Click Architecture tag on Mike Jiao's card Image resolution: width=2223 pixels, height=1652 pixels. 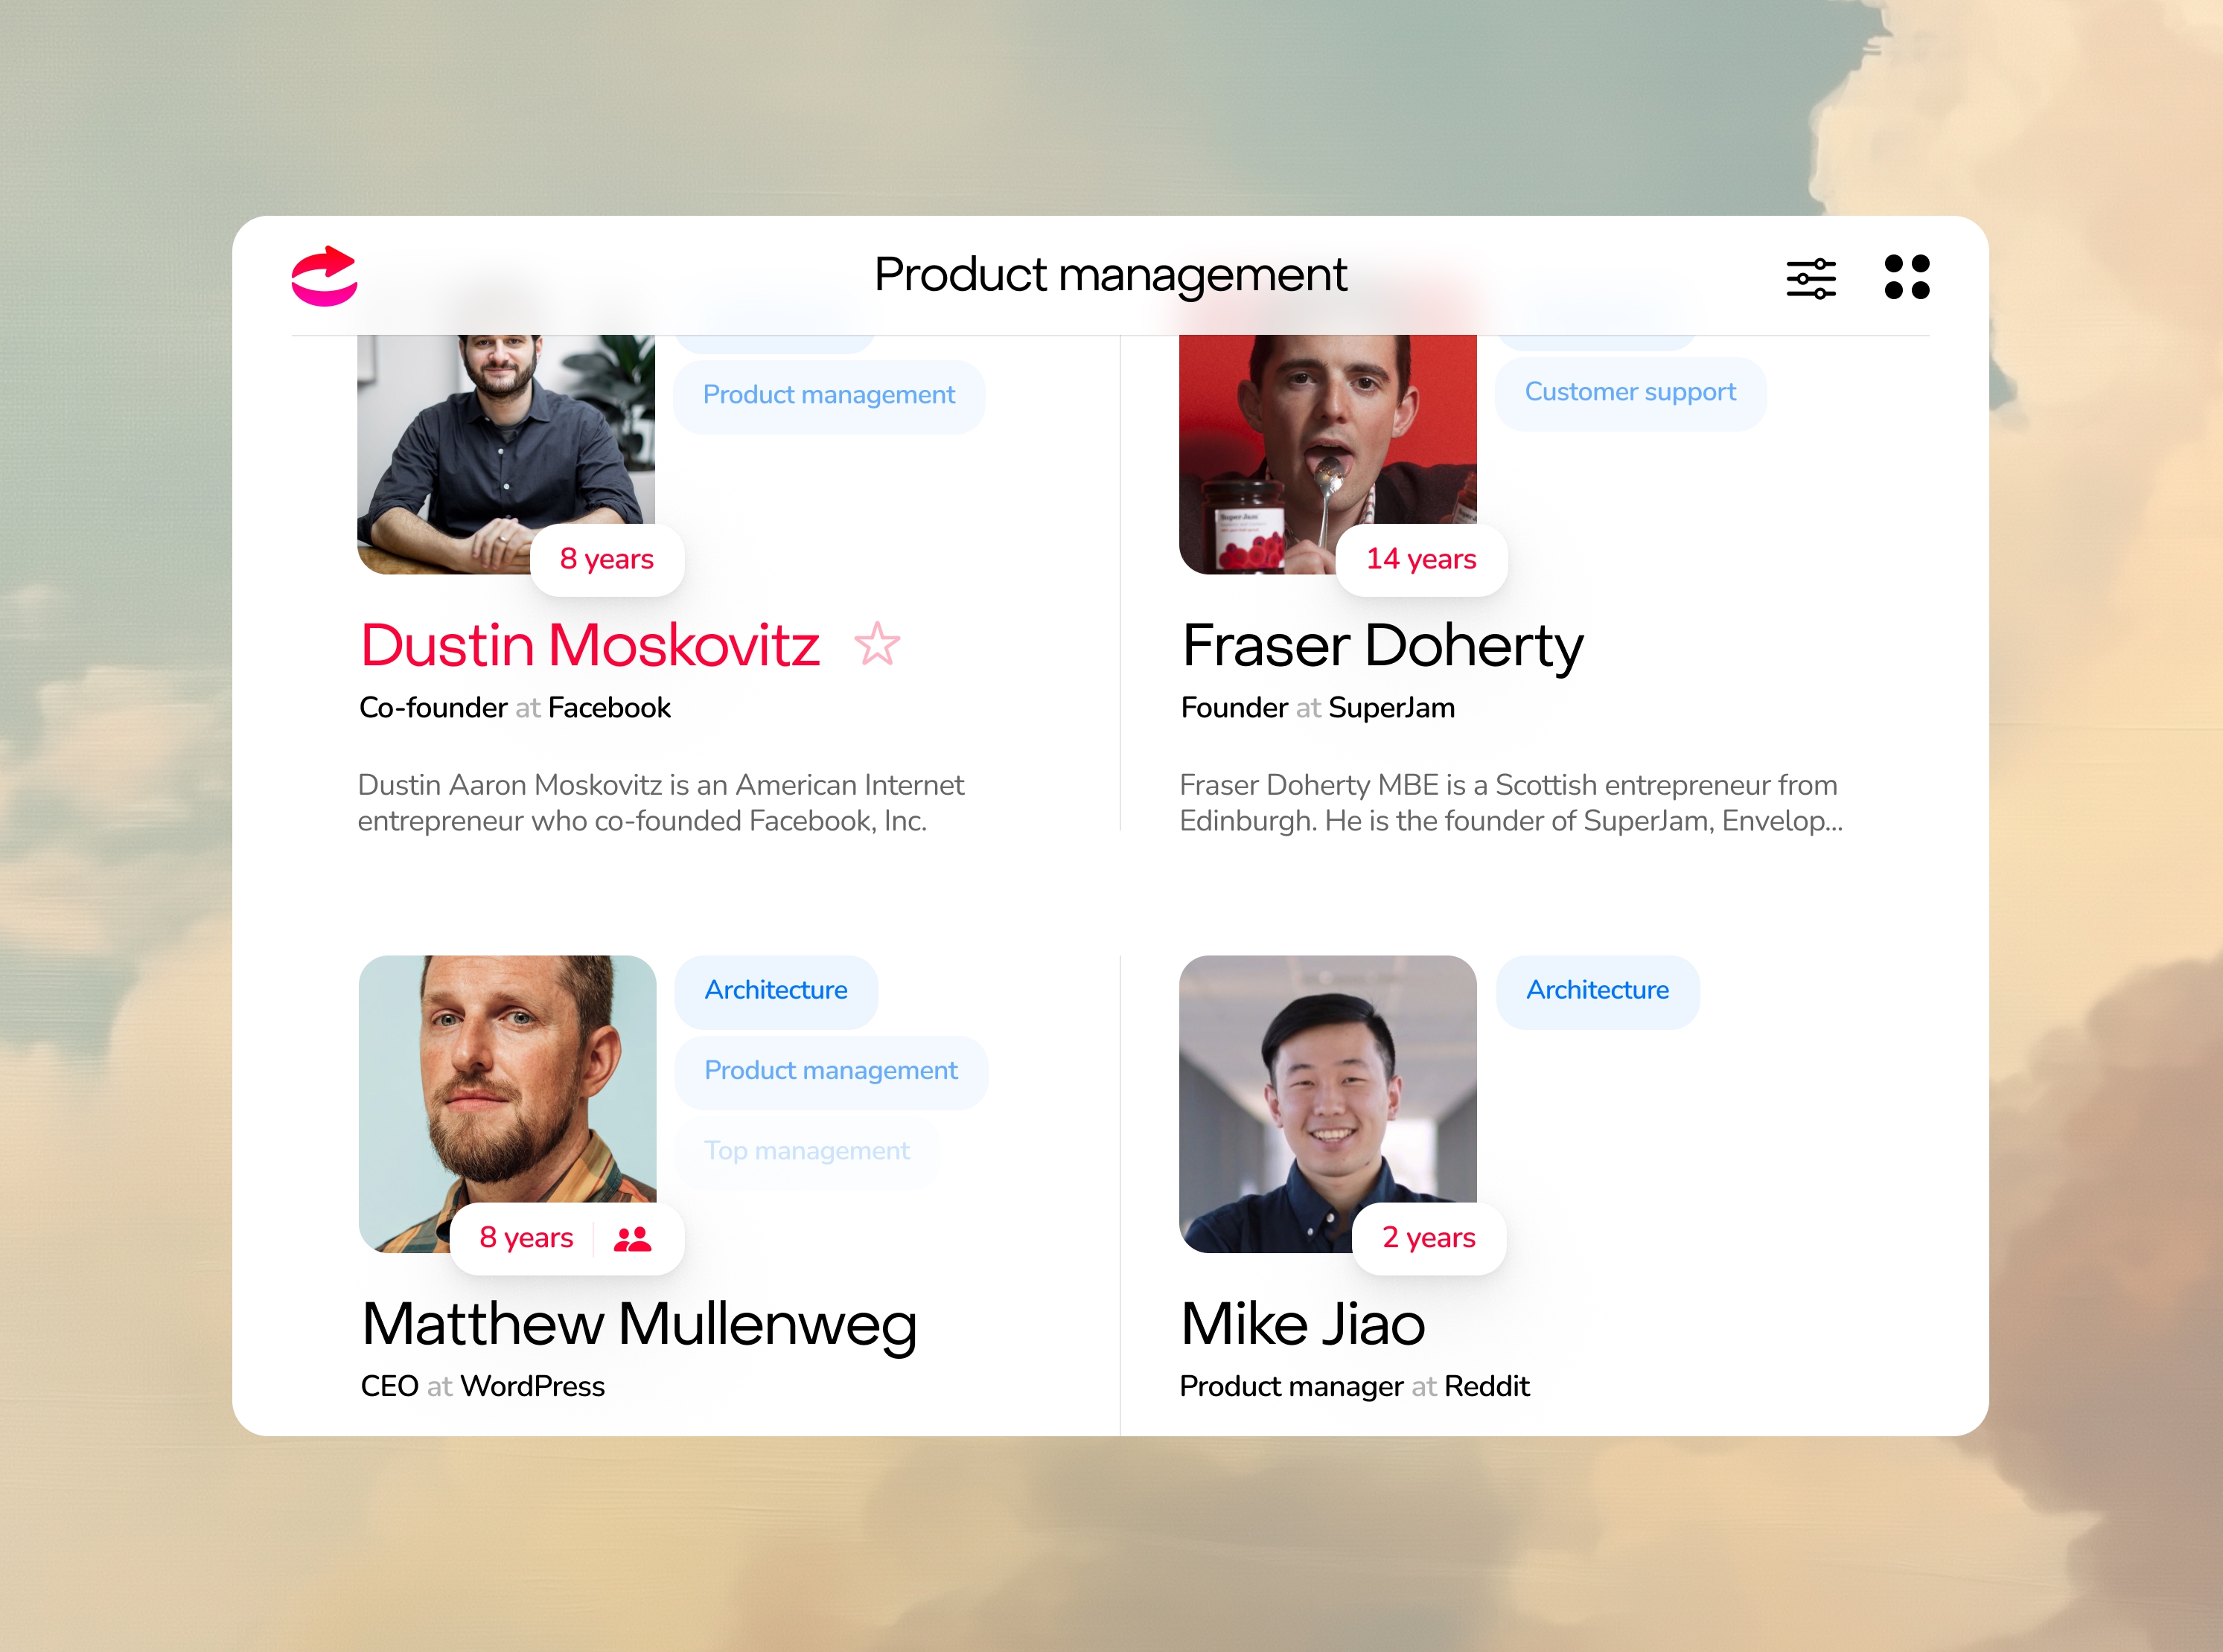tap(1598, 990)
